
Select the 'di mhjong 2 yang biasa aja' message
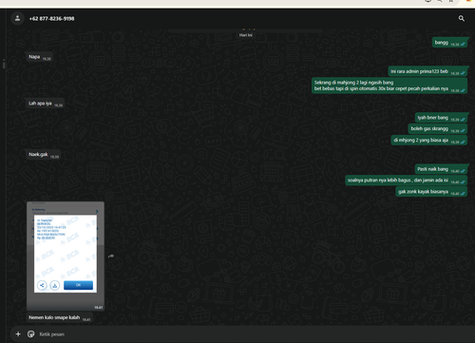[x=429, y=141]
